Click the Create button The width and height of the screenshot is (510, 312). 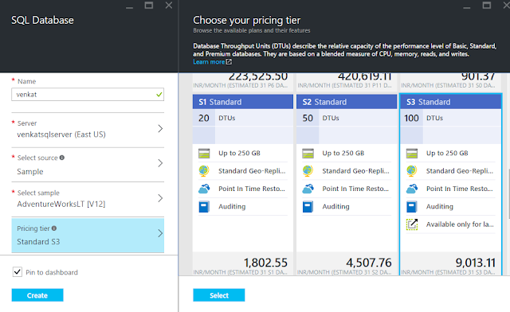pyautogui.click(x=37, y=295)
